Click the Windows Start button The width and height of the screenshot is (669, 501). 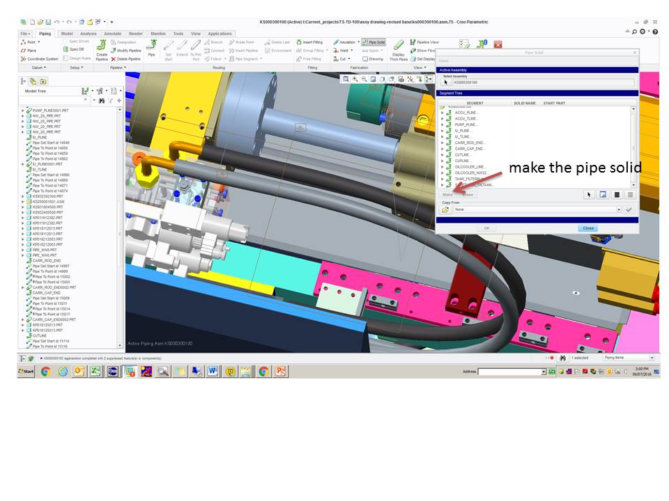point(26,372)
